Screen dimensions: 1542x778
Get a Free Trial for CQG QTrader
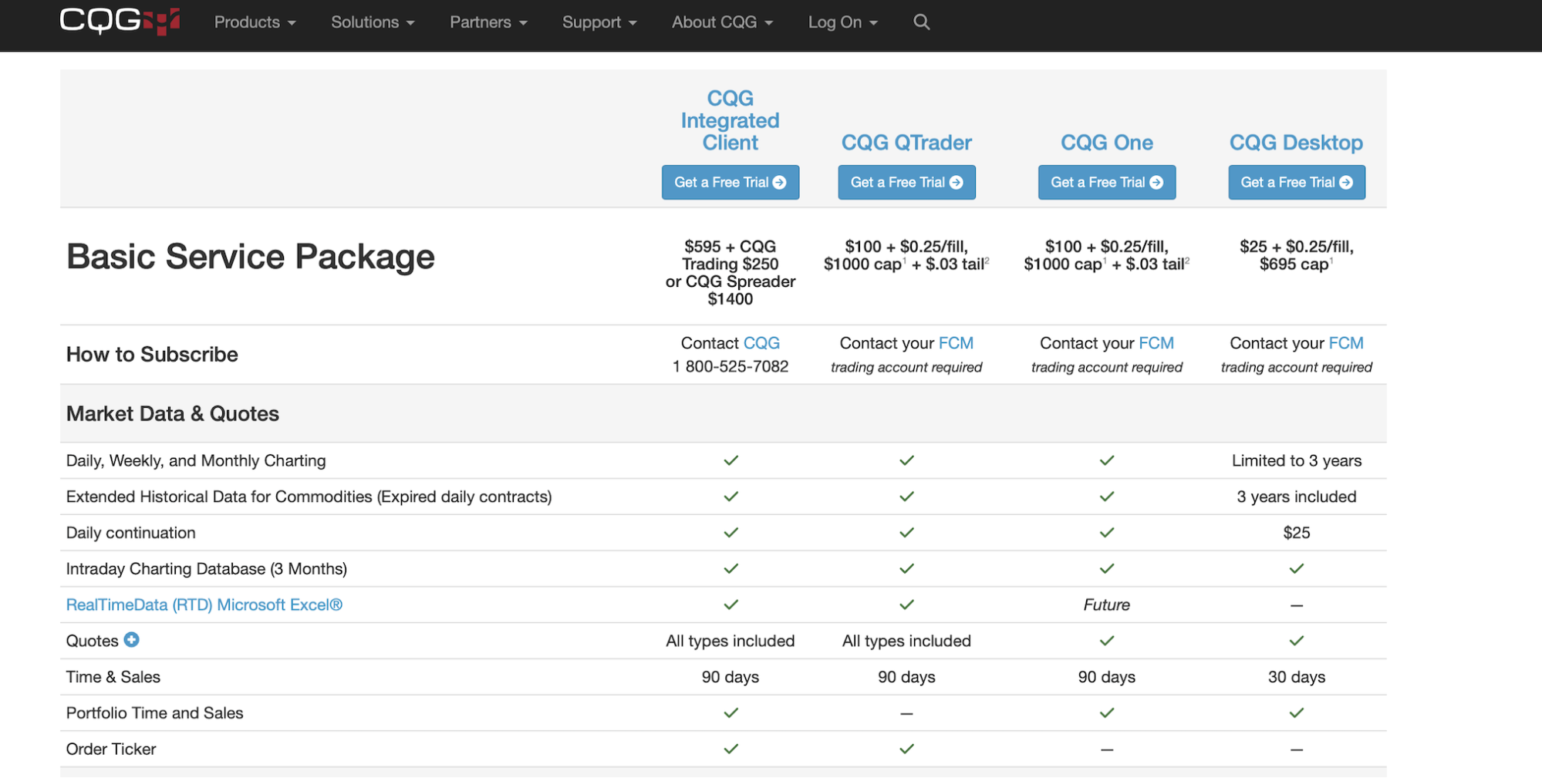906,183
